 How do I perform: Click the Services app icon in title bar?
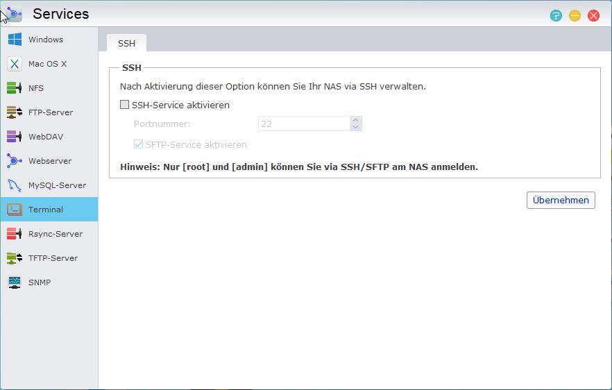(x=14, y=15)
